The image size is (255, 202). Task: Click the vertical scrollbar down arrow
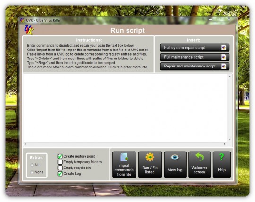[x=230, y=139]
